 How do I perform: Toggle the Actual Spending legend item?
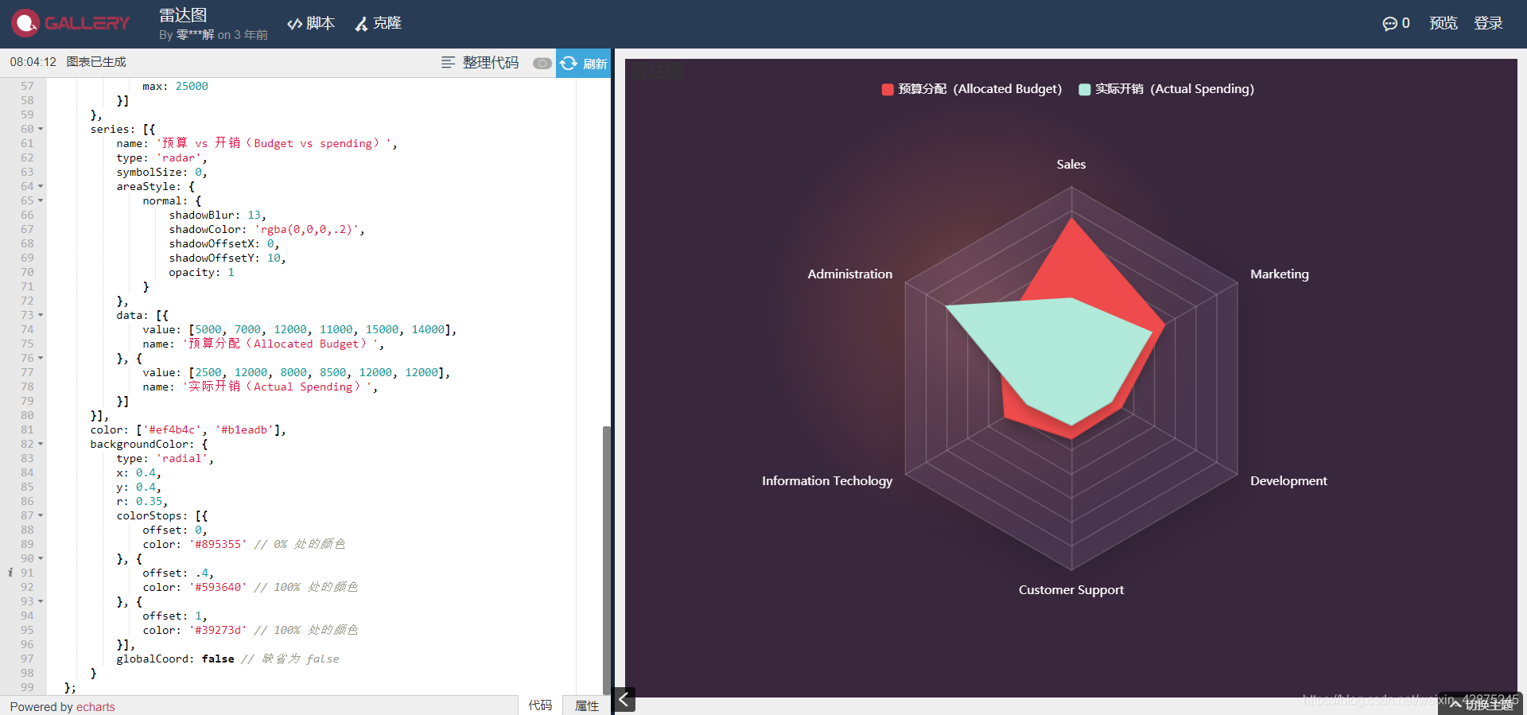(x=1166, y=89)
